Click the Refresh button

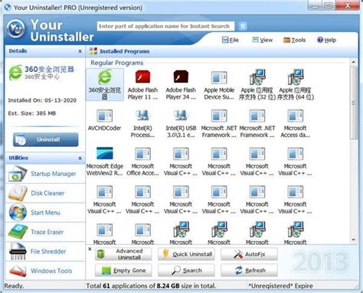click(249, 270)
